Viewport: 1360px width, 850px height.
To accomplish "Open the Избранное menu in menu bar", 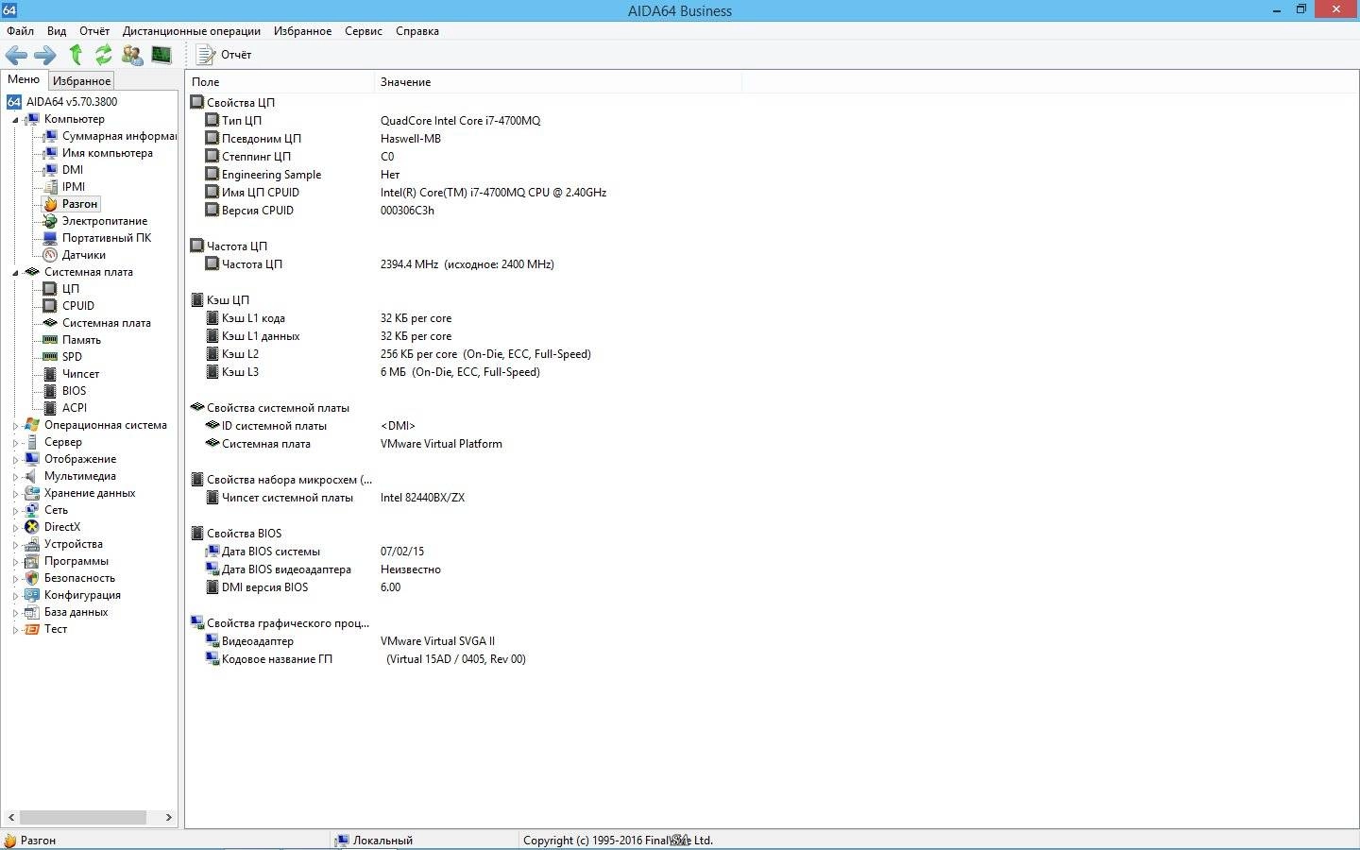I will 302,31.
